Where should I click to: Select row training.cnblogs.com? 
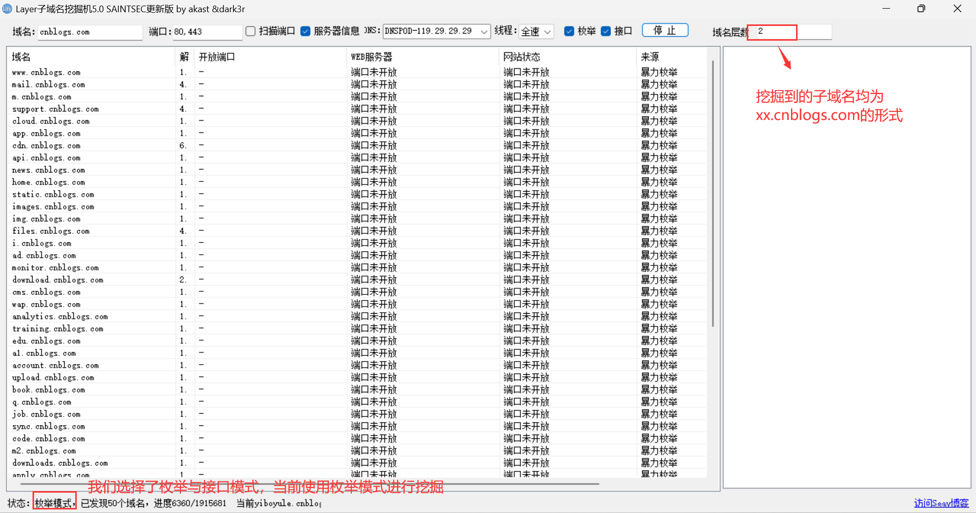(x=357, y=328)
